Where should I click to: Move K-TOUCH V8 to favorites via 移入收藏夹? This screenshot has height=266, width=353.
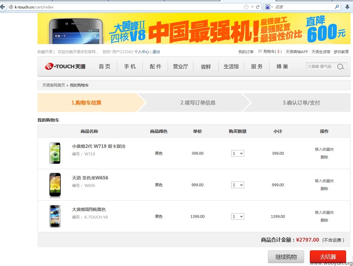324,213
